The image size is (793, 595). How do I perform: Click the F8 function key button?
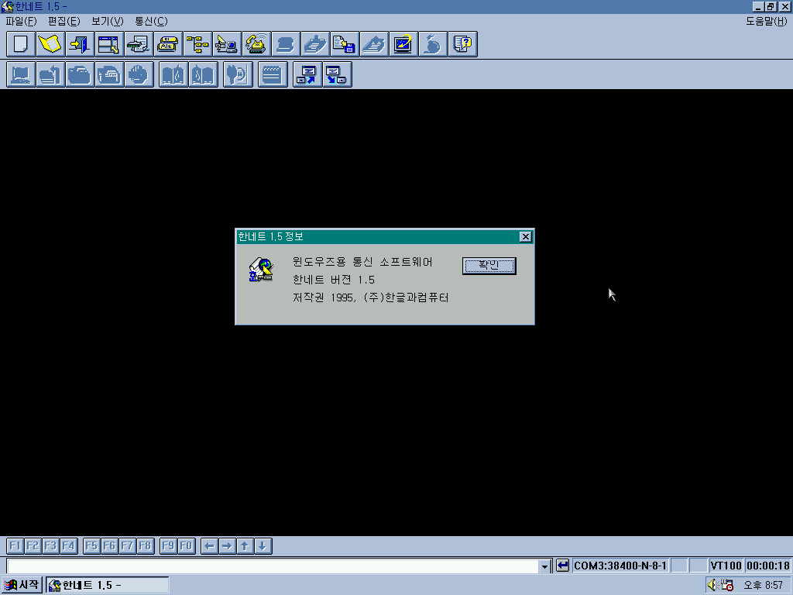(145, 546)
